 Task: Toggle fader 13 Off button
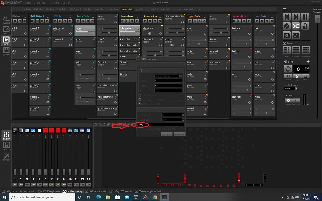click(89, 185)
